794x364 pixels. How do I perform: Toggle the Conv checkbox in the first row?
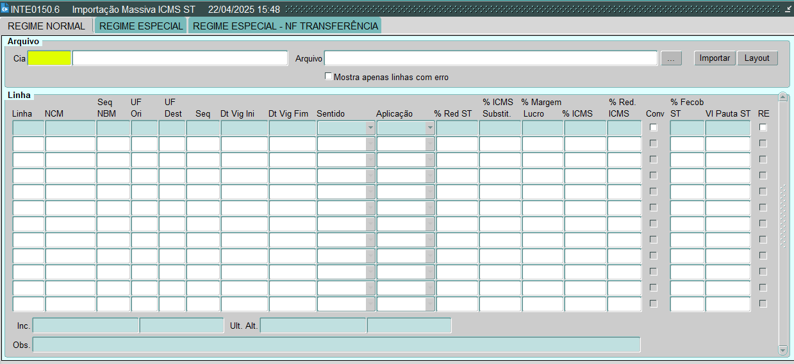[x=654, y=128]
